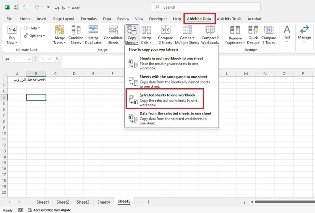Image resolution: width=315 pixels, height=213 pixels.
Task: Switch to the View tab
Action: coord(139,19)
